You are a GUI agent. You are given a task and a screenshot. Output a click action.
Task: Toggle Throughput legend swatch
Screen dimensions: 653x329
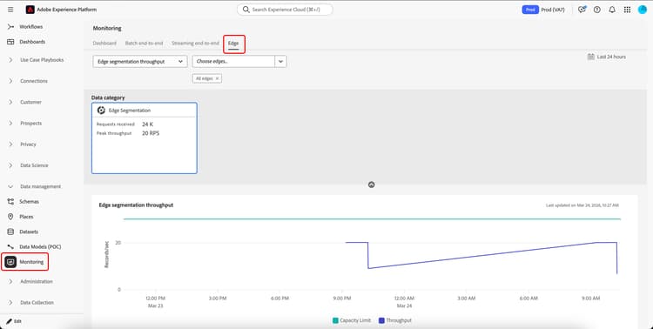381,320
